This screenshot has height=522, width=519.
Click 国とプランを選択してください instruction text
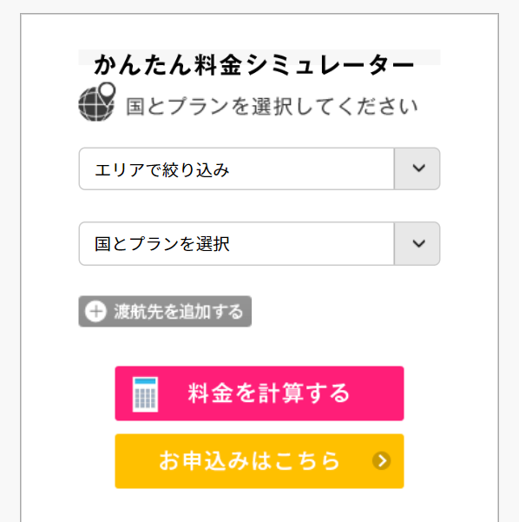click(272, 107)
